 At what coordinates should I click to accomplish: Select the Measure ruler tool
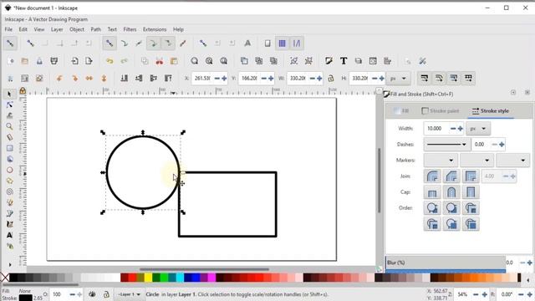[x=9, y=137]
